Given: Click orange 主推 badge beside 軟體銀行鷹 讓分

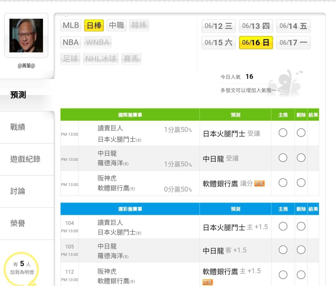Looking at the screenshot, I should [259, 184].
